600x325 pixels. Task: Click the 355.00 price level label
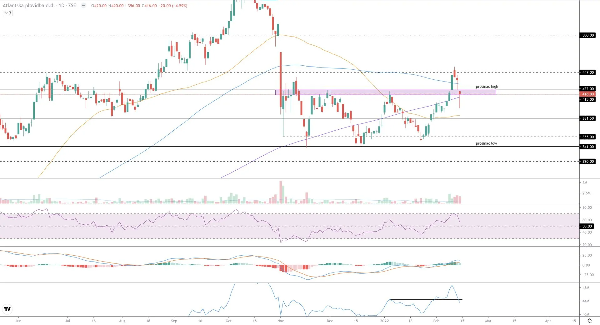[587, 137]
